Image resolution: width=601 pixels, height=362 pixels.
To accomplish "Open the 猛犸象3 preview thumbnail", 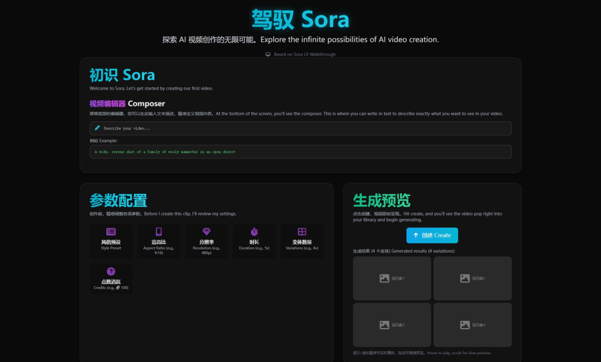I will coord(392,325).
